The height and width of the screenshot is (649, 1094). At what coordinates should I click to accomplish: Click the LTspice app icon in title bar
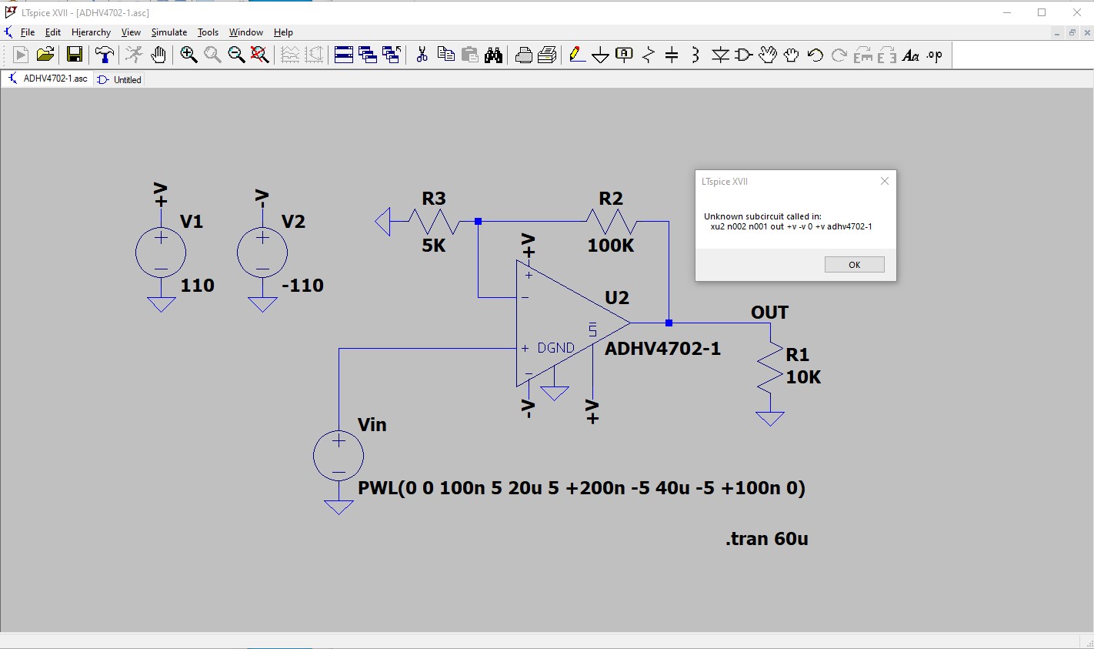click(10, 12)
